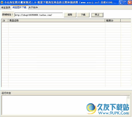Viewport: 132px width, 117px height.
Task: Switch to 淘宝图片下载 tab
Action: coord(19,7)
